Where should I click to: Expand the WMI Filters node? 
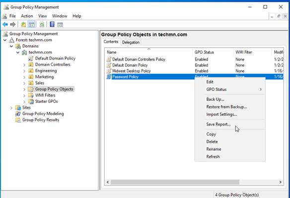24,95
